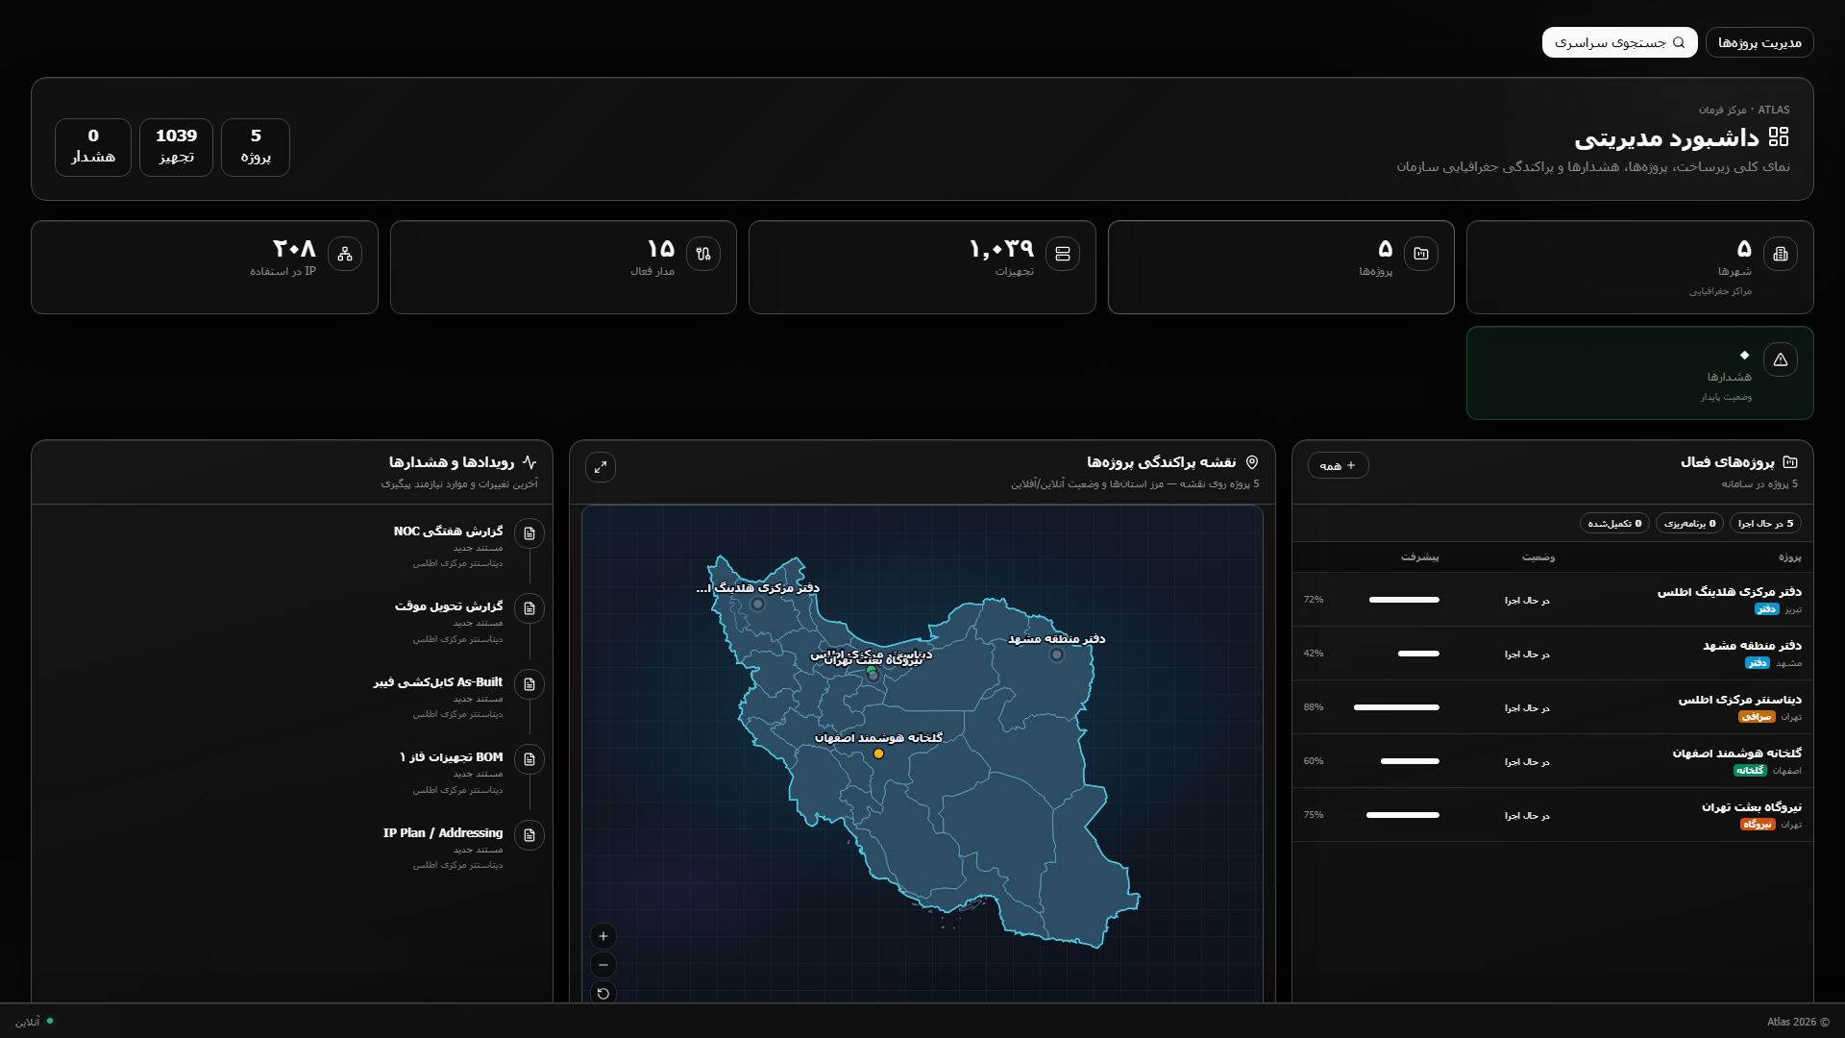Click the Tabriz headquarters marker on map

[758, 604]
